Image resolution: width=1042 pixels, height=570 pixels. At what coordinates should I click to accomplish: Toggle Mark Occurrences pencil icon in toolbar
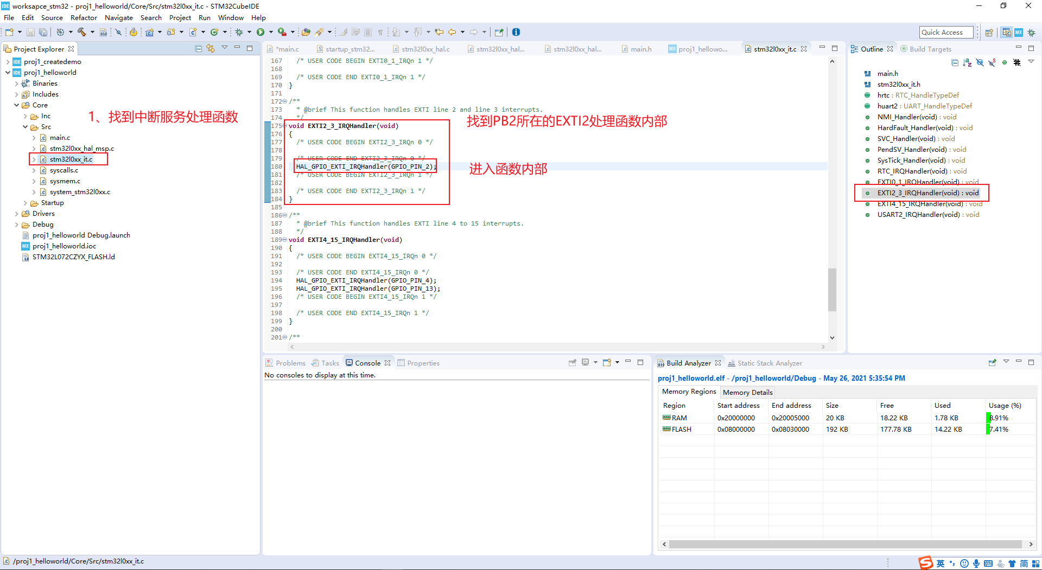(343, 32)
